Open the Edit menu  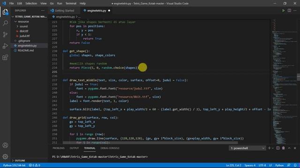(x=19, y=3)
